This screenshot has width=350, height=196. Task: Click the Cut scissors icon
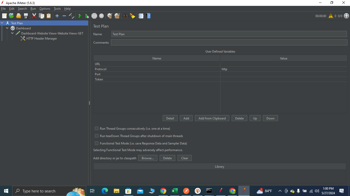[34, 16]
